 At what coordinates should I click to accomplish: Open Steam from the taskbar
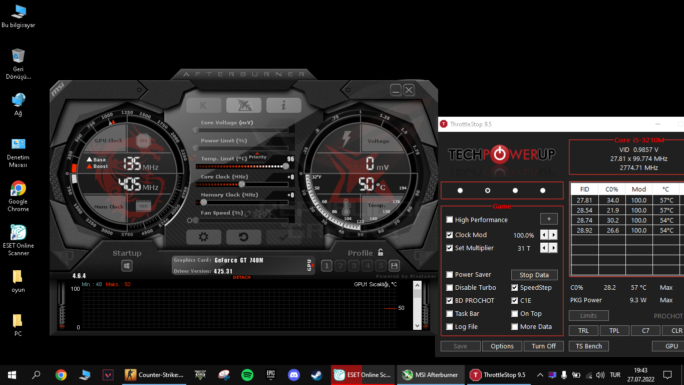click(x=316, y=374)
